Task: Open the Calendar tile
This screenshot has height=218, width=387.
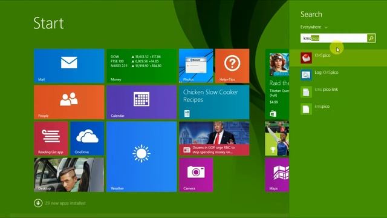Action: (141, 102)
